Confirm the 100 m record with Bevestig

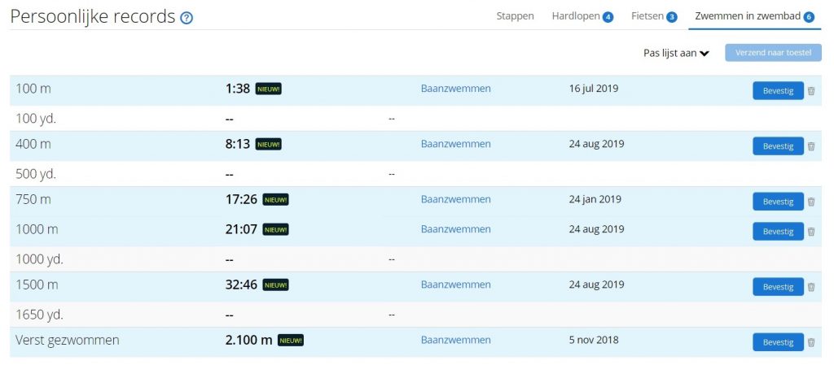778,91
